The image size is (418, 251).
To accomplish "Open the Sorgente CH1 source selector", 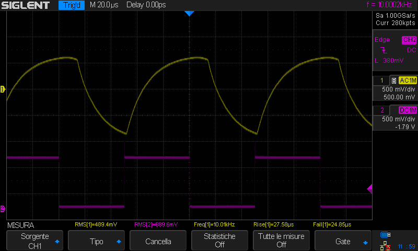I will pos(34,241).
